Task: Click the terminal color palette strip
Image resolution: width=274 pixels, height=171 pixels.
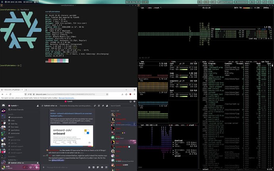Action: [x=57, y=61]
